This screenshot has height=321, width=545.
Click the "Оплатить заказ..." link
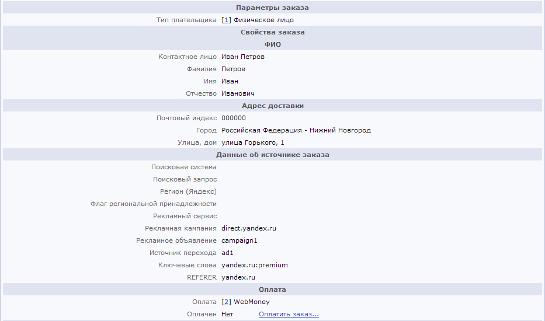289,314
